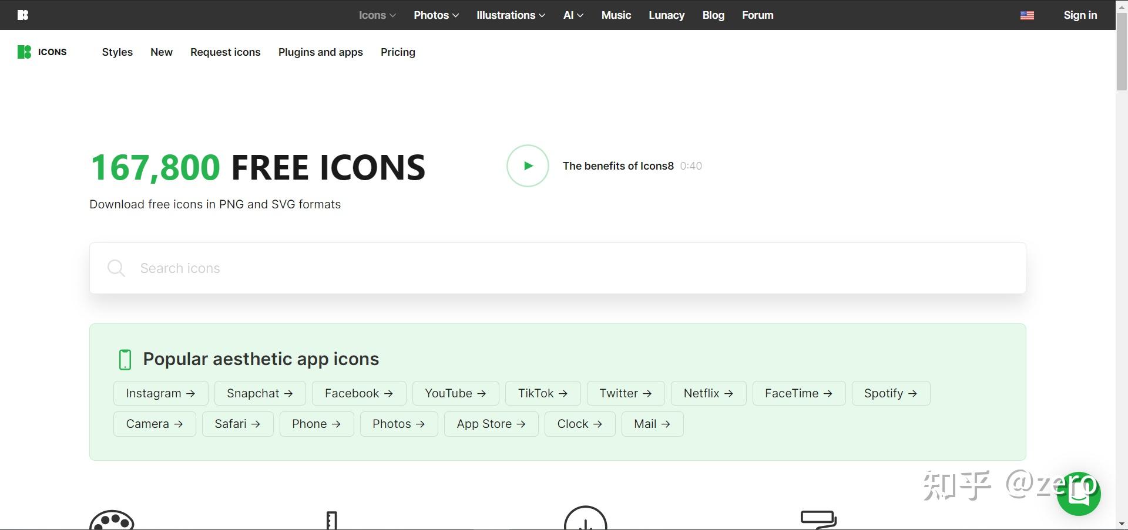Image resolution: width=1128 pixels, height=530 pixels.
Task: Click the paint palette icon at the bottom
Action: coord(112,520)
